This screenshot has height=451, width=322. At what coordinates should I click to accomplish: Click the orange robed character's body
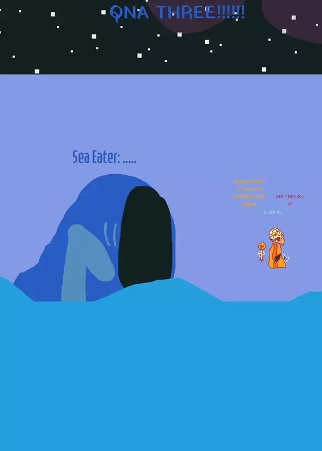(x=276, y=255)
